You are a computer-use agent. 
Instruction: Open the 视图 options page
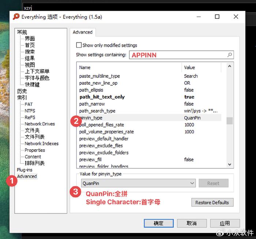(30, 65)
